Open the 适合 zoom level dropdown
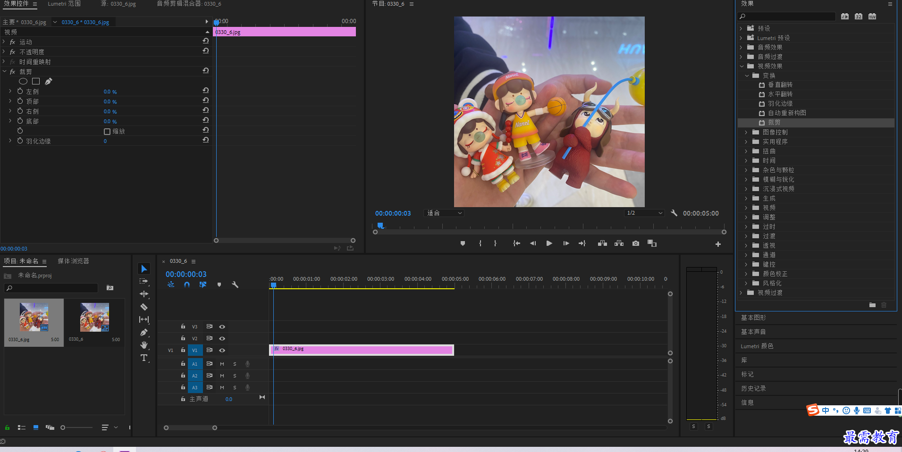The image size is (902, 452). (444, 213)
